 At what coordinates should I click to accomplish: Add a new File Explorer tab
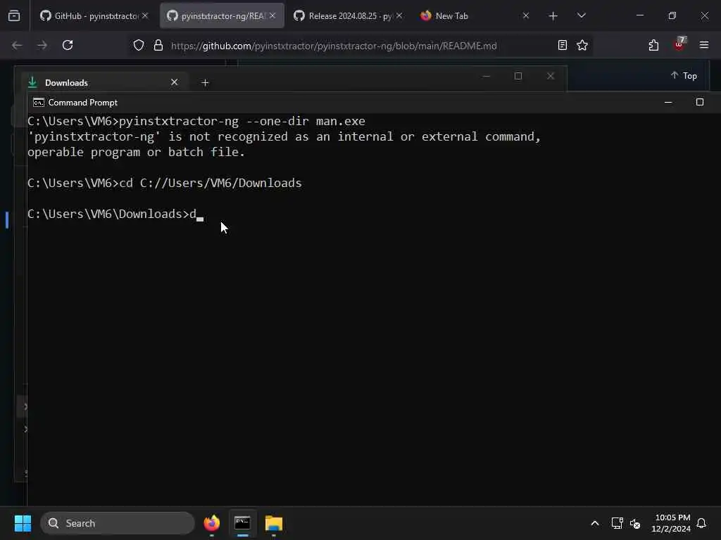tap(205, 83)
